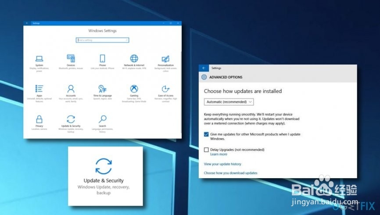
Task: Open the Accounts settings category
Action: coord(71,93)
